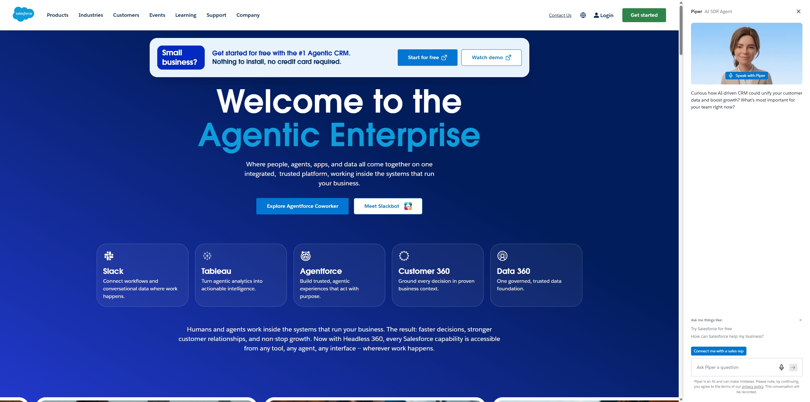Image resolution: width=810 pixels, height=402 pixels.
Task: Click the microphone icon in Piper input
Action: 782,367
